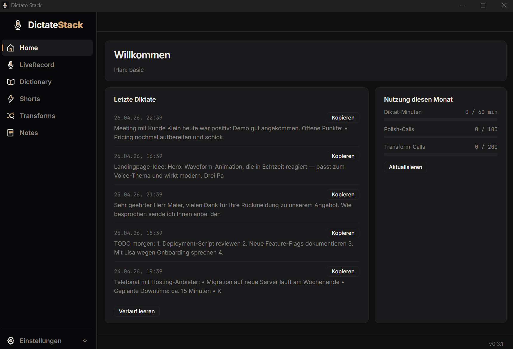Click the Polish-Calls progress bar
Viewport: 513px width, 349px height.
point(440,137)
